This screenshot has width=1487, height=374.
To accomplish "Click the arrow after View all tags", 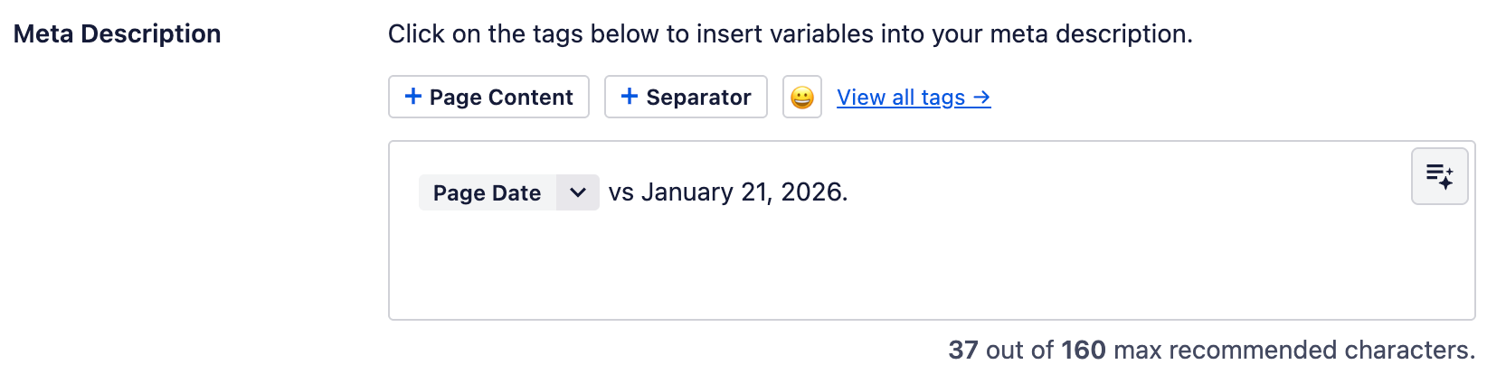I will (981, 98).
